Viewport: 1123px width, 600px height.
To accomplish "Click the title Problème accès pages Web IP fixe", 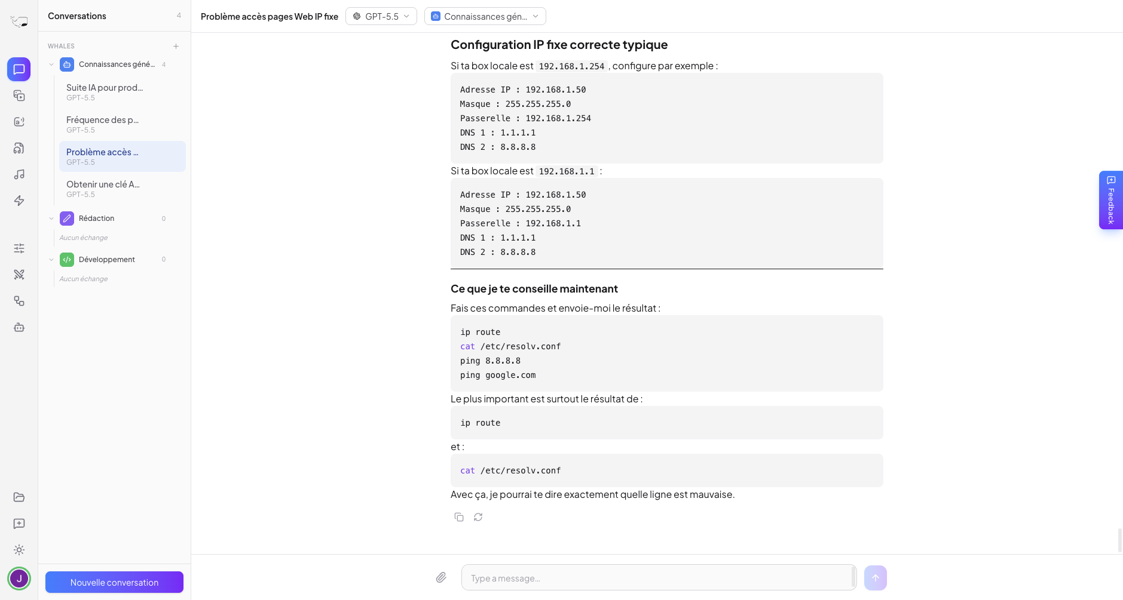I will (270, 16).
